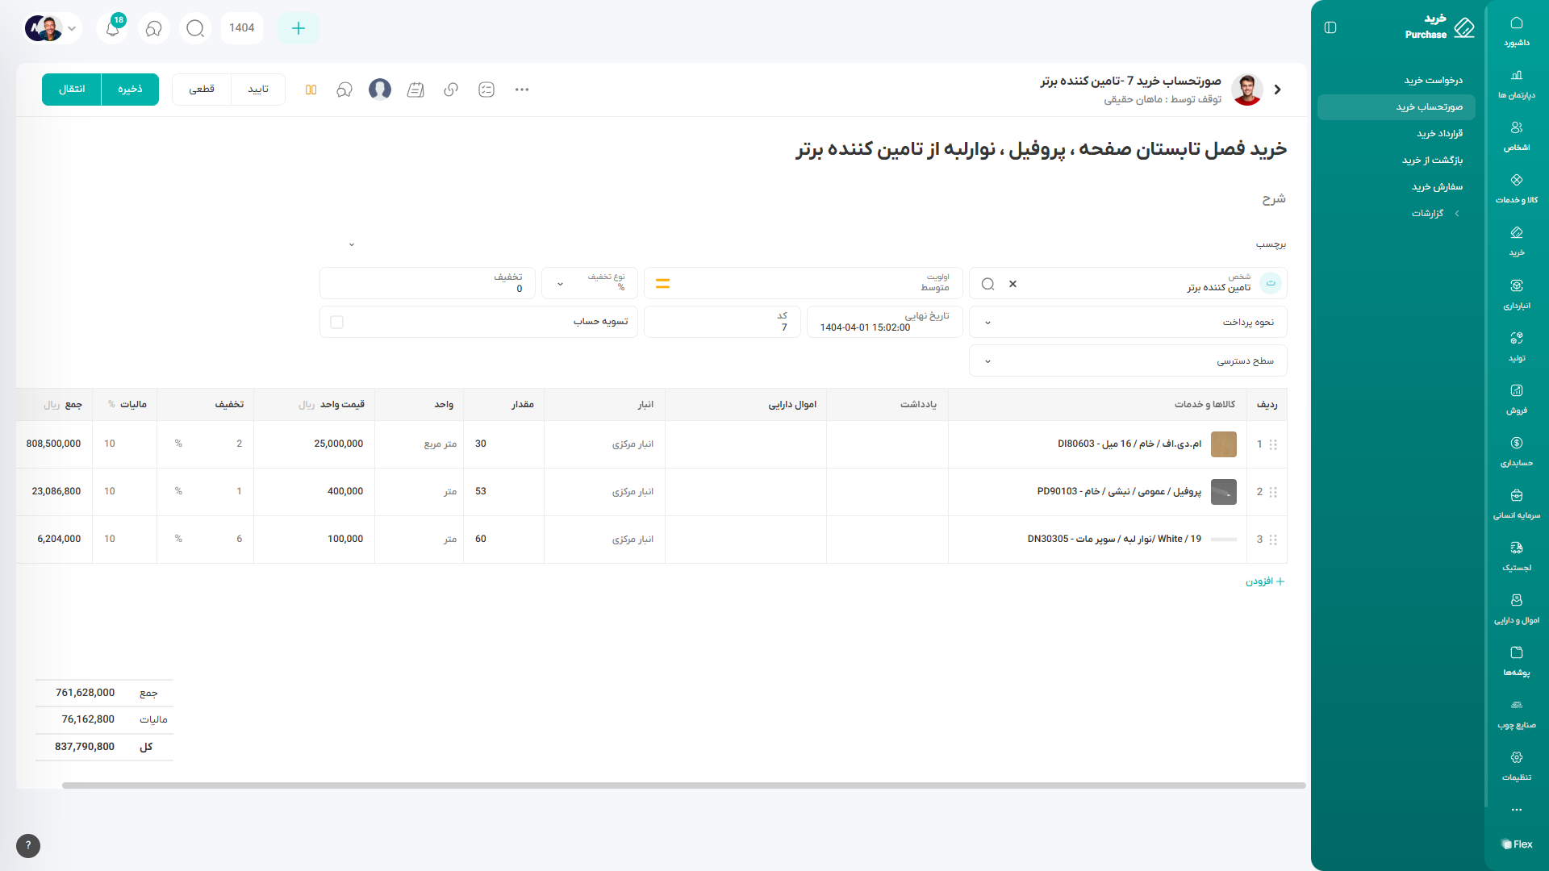Image resolution: width=1549 pixels, height=871 pixels.
Task: Select بازگشت از خرید menu item
Action: (1432, 160)
